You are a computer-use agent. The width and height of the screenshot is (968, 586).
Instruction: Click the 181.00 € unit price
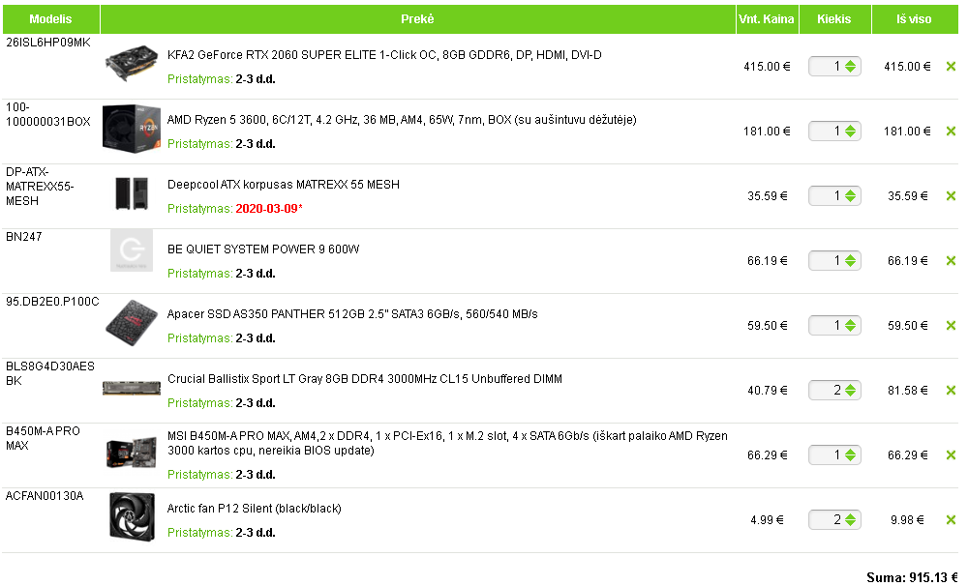click(x=767, y=132)
